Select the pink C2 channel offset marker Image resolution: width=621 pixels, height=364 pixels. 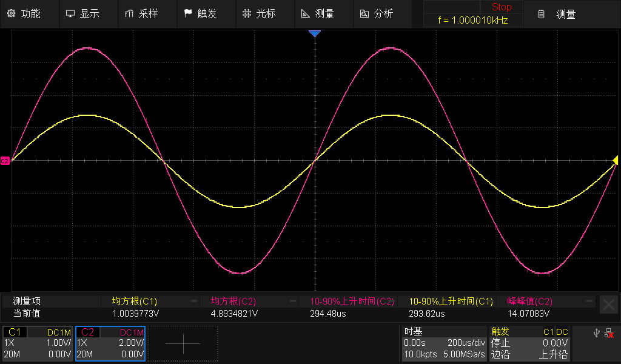tap(5, 161)
